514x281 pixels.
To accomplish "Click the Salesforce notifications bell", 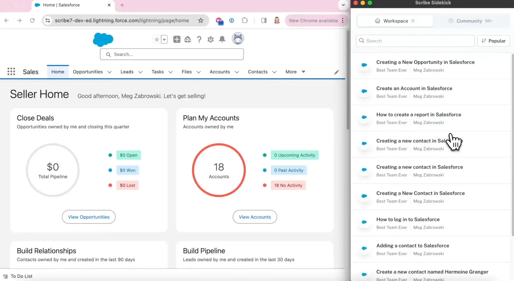I will click(222, 39).
